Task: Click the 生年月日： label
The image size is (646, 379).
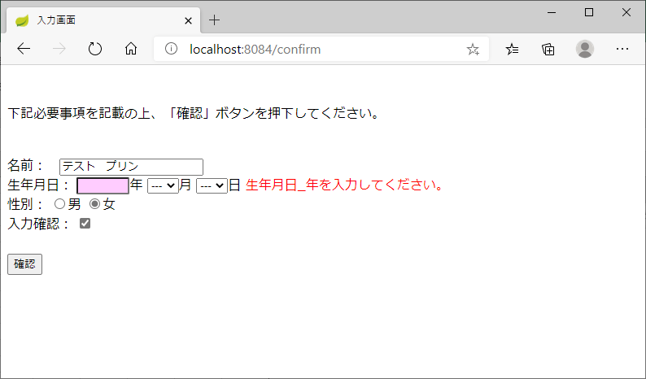Action: pos(40,185)
